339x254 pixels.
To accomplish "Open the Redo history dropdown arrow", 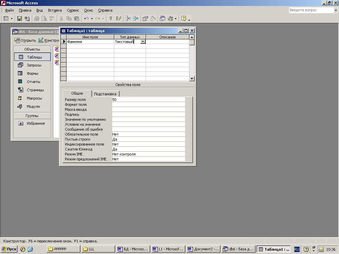I will [103, 19].
